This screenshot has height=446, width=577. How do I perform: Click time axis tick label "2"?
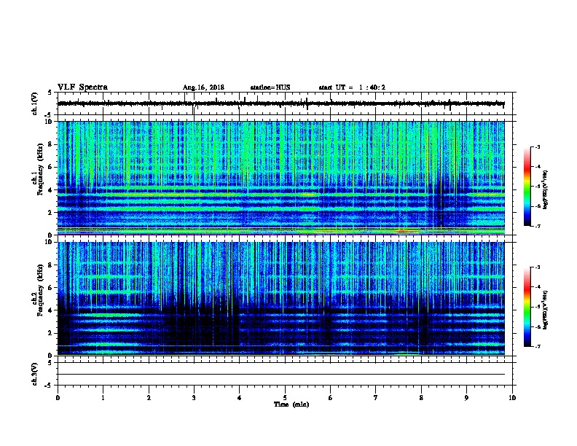click(149, 398)
